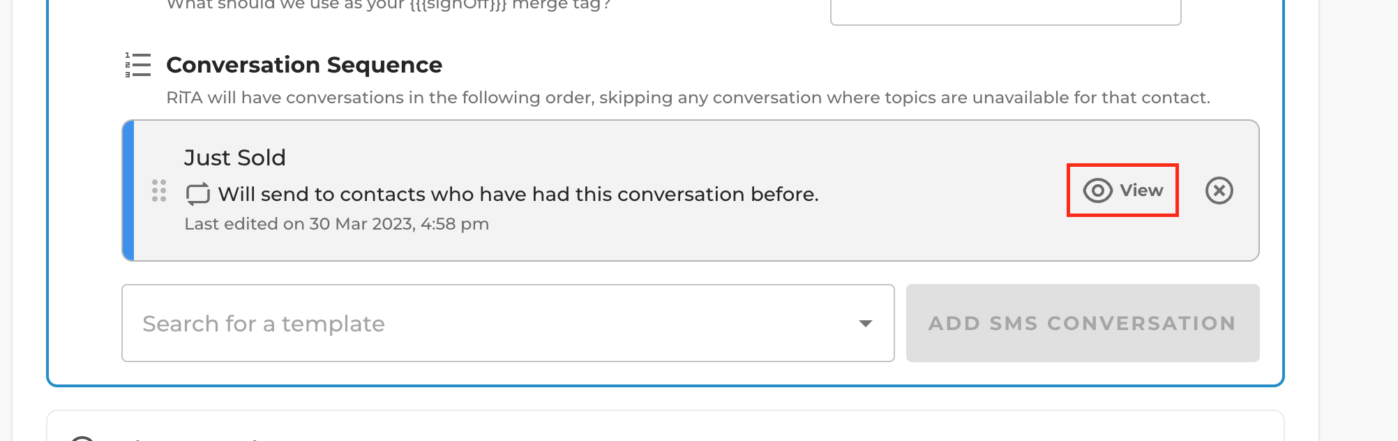Select the lower card panel below sequence section
The image size is (1398, 441).
coord(666,426)
